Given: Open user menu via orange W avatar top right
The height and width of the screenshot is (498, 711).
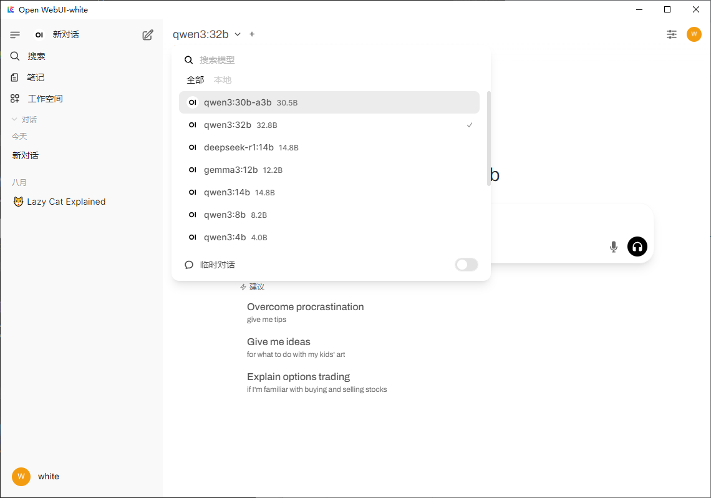Looking at the screenshot, I should (694, 34).
